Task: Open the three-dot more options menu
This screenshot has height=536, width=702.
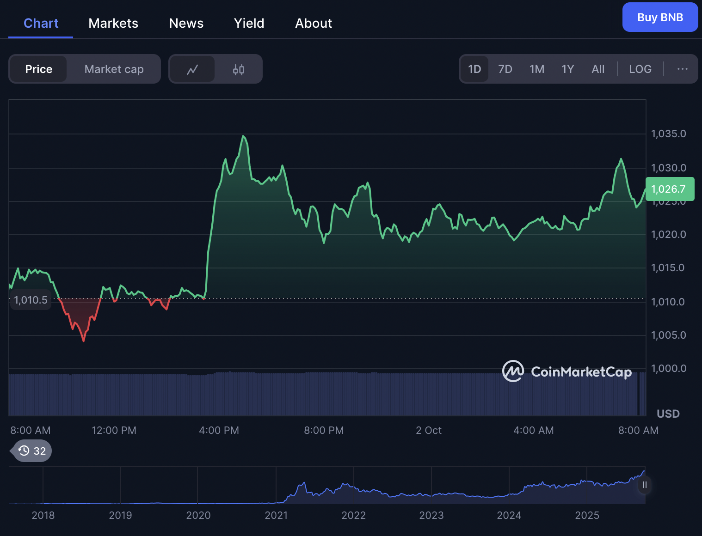Action: (x=682, y=69)
